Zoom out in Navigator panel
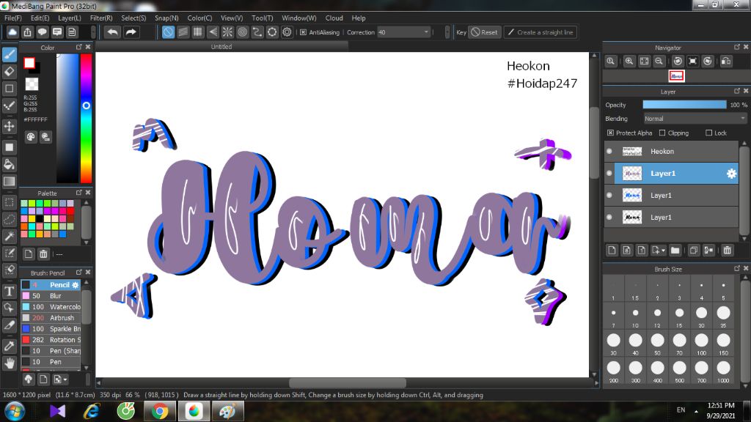The width and height of the screenshot is (751, 422). (x=659, y=62)
